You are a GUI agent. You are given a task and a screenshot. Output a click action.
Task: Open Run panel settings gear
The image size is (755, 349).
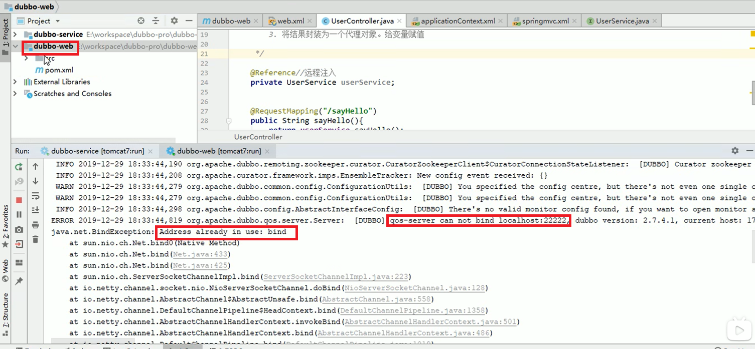(735, 150)
